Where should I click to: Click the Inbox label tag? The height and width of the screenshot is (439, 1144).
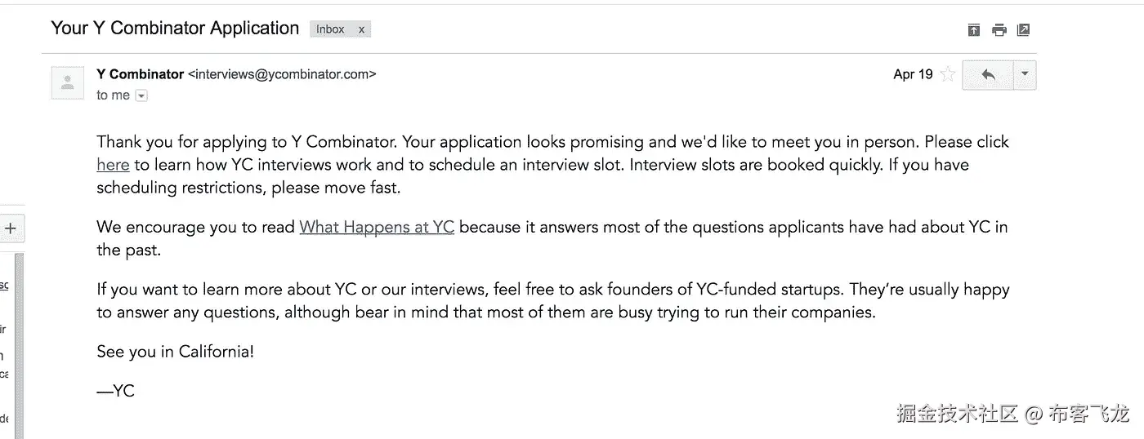click(330, 29)
